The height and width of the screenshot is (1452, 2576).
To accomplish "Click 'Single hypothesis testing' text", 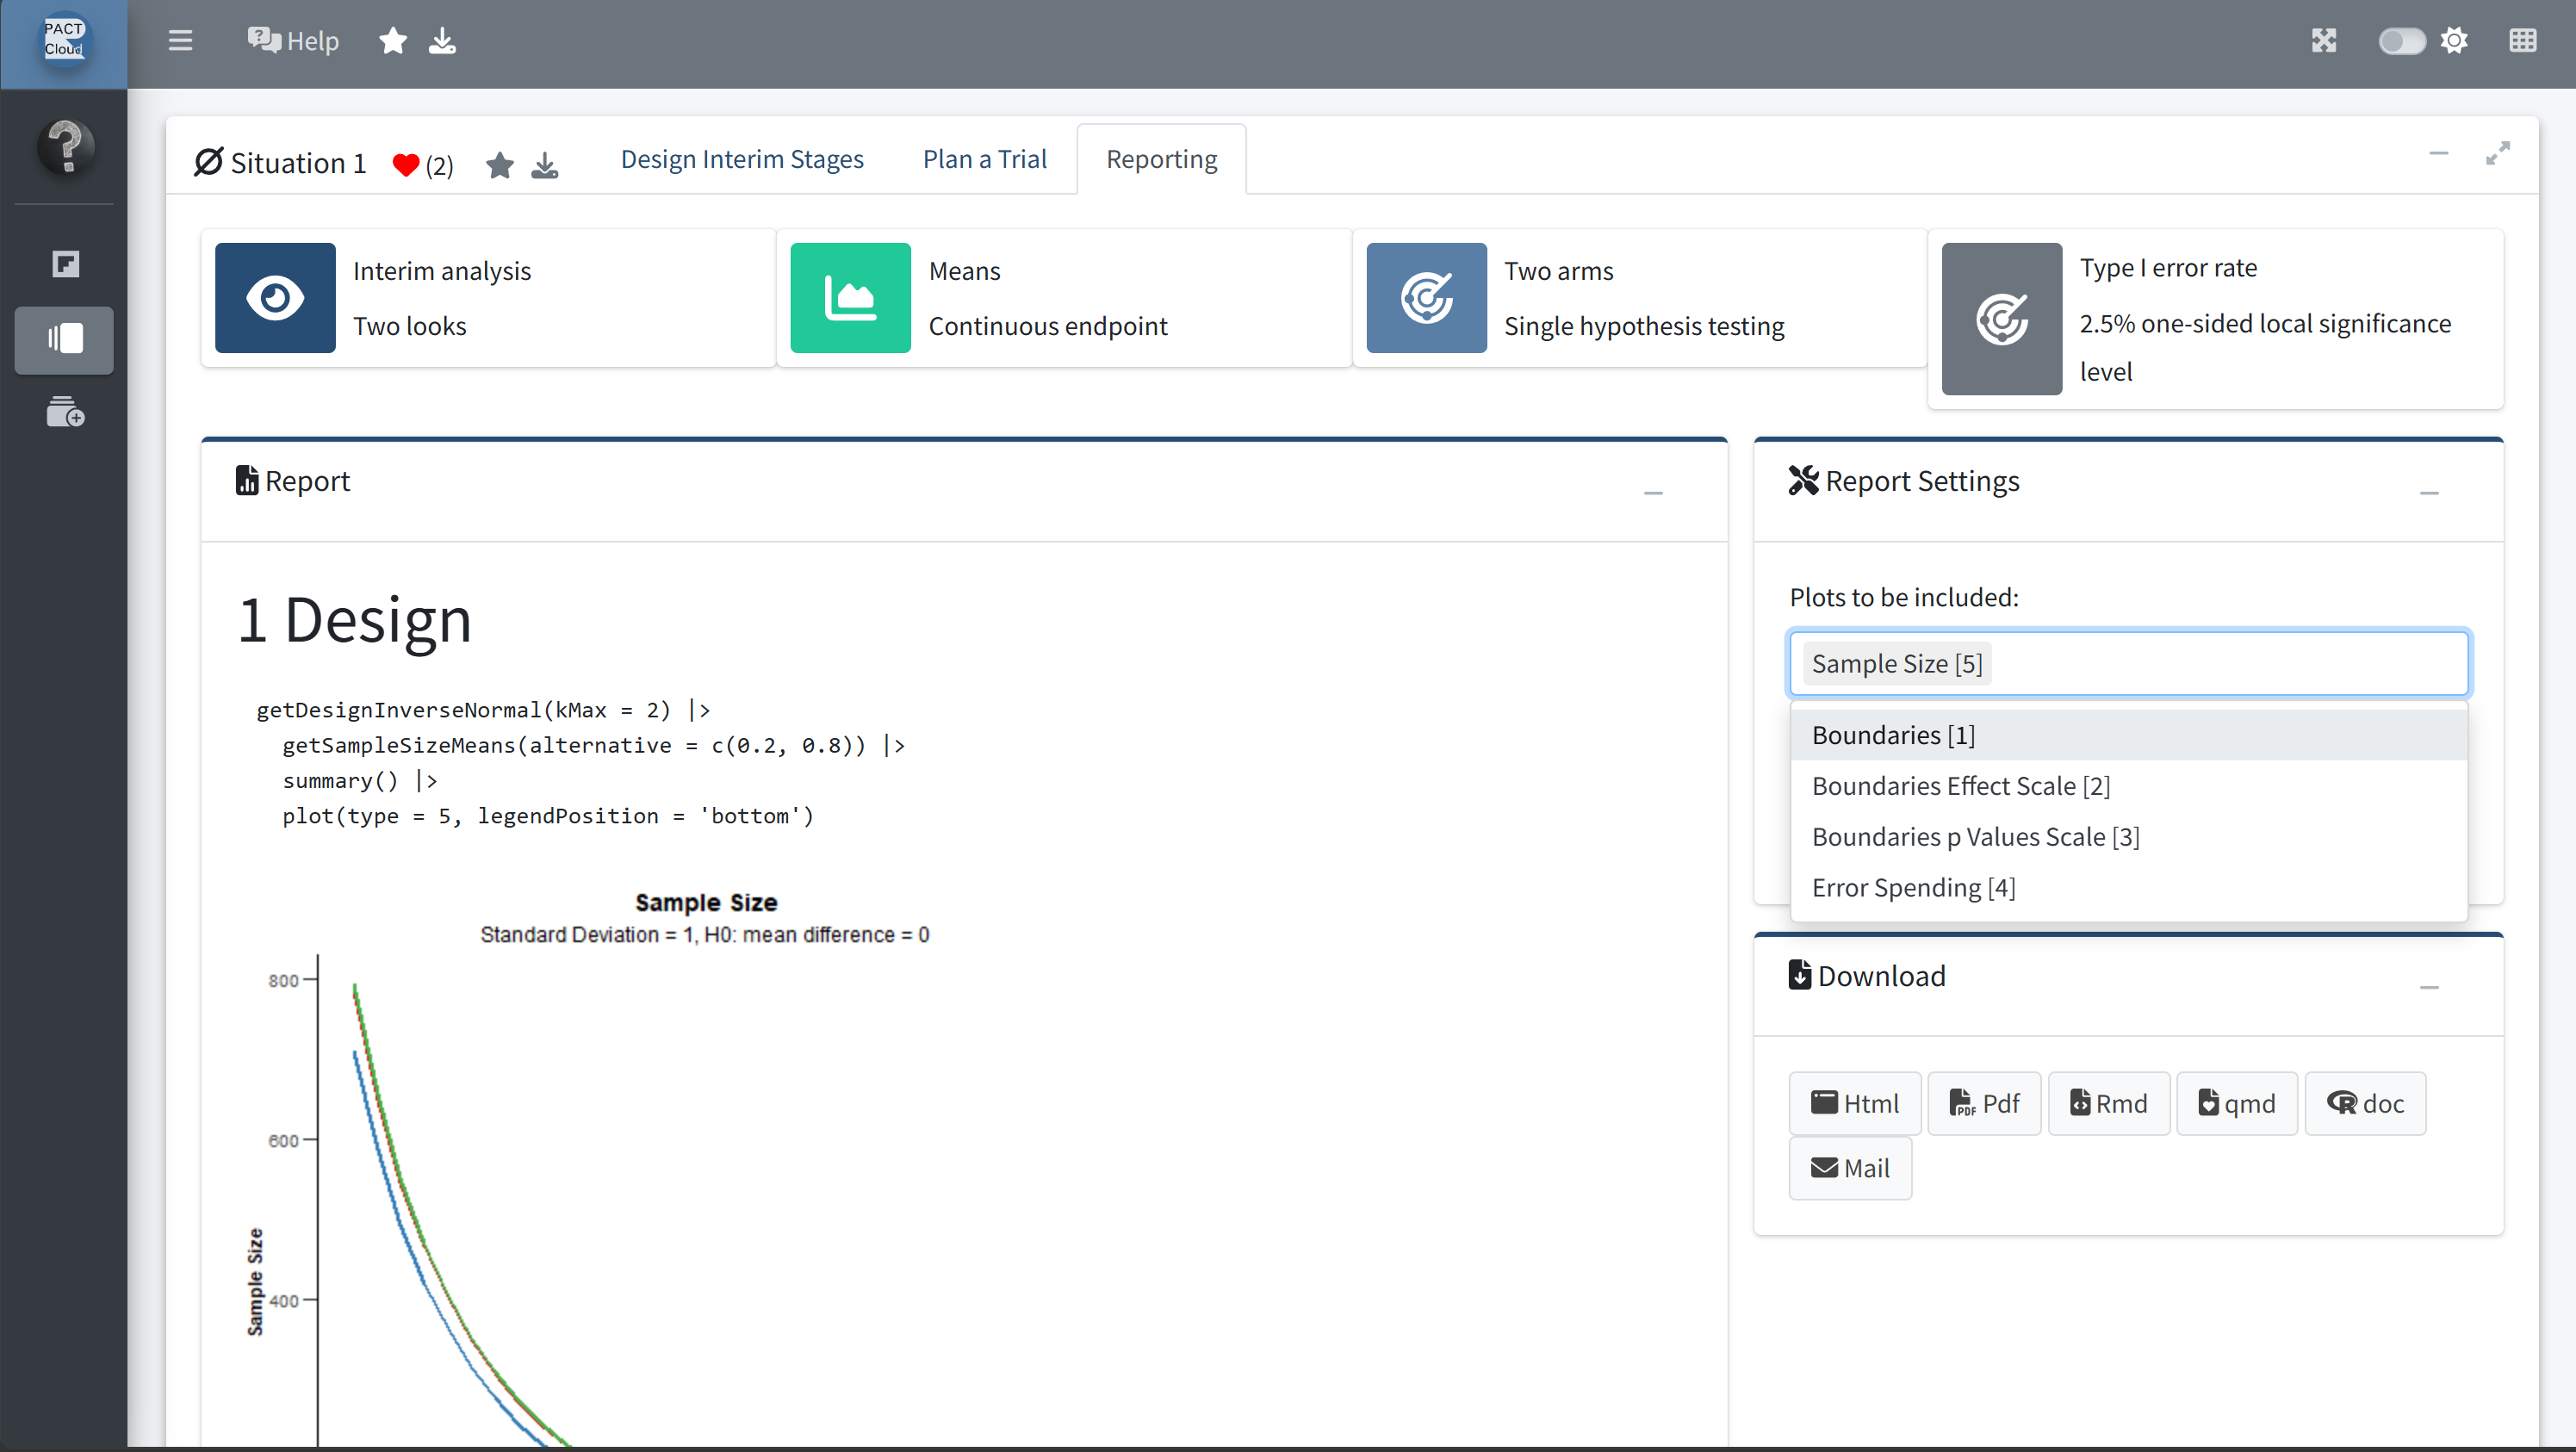I will [x=1644, y=326].
